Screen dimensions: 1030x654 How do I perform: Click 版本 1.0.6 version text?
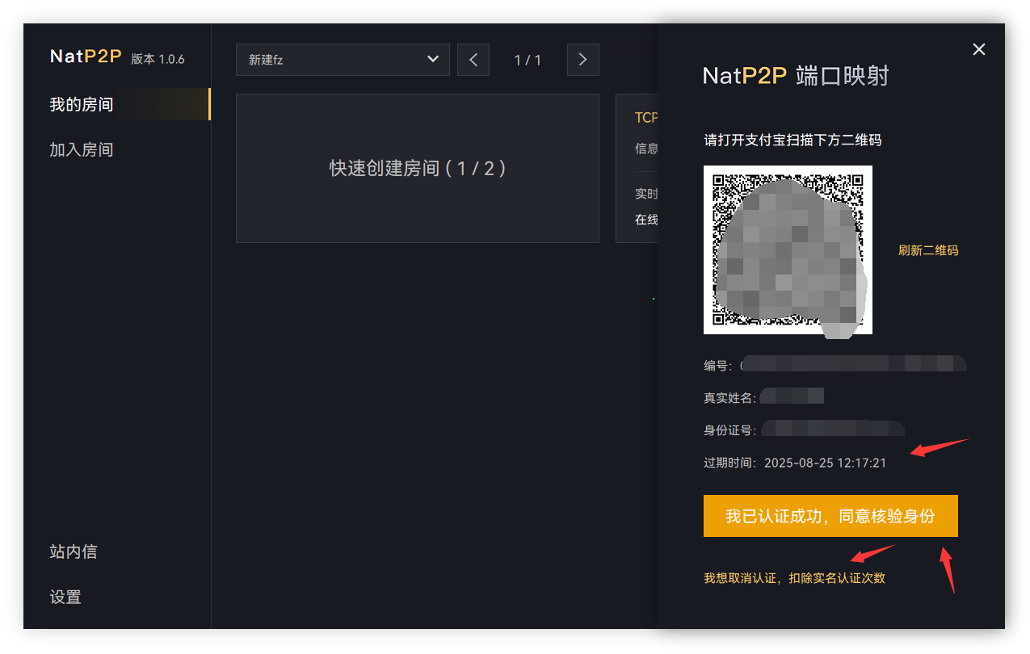[158, 59]
